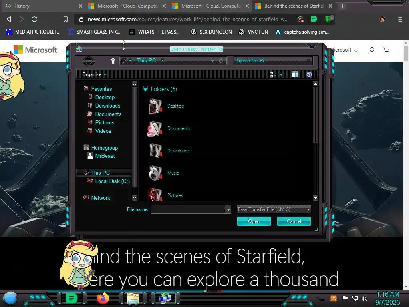409x307 pixels.
Task: Switch to the History tab
Action: coord(43,6)
